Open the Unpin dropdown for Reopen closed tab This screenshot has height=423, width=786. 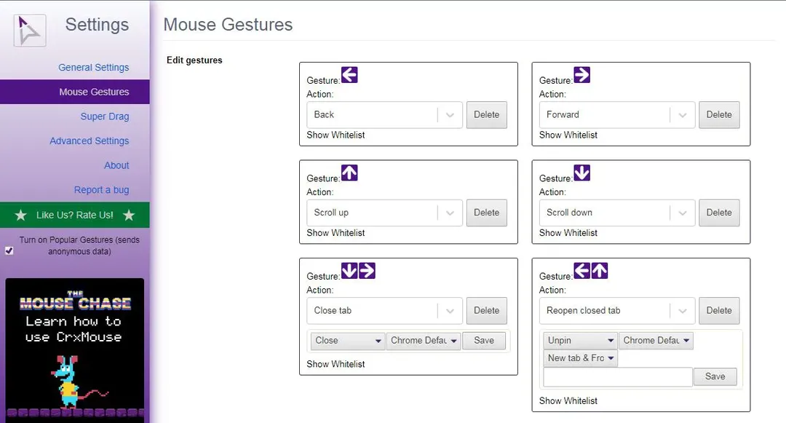coord(580,340)
